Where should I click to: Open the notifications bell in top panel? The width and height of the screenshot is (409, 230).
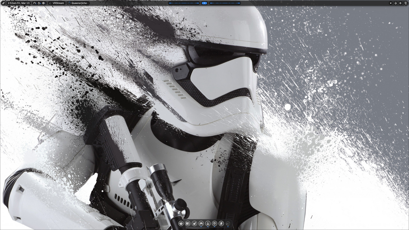click(396, 3)
